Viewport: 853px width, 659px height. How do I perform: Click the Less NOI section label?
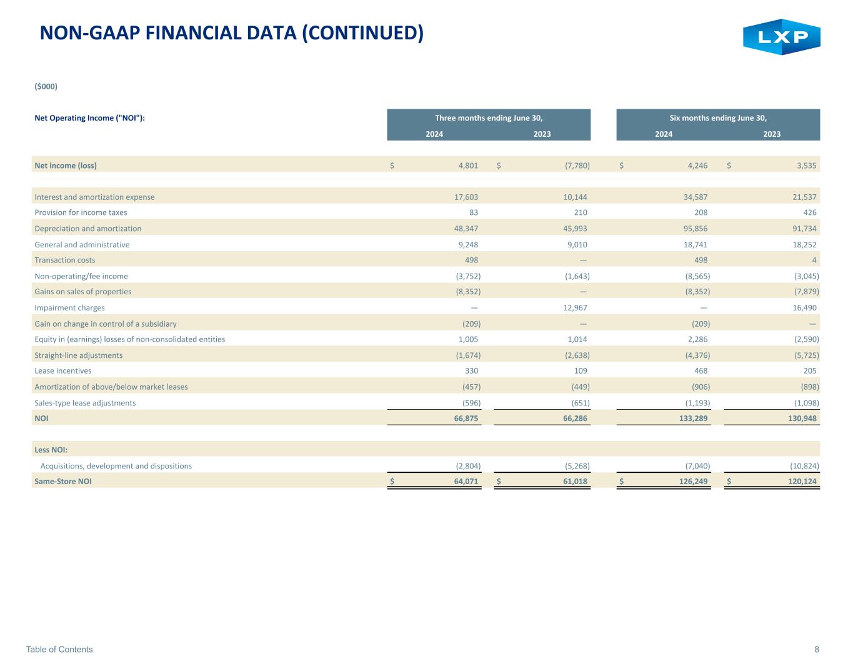point(51,450)
